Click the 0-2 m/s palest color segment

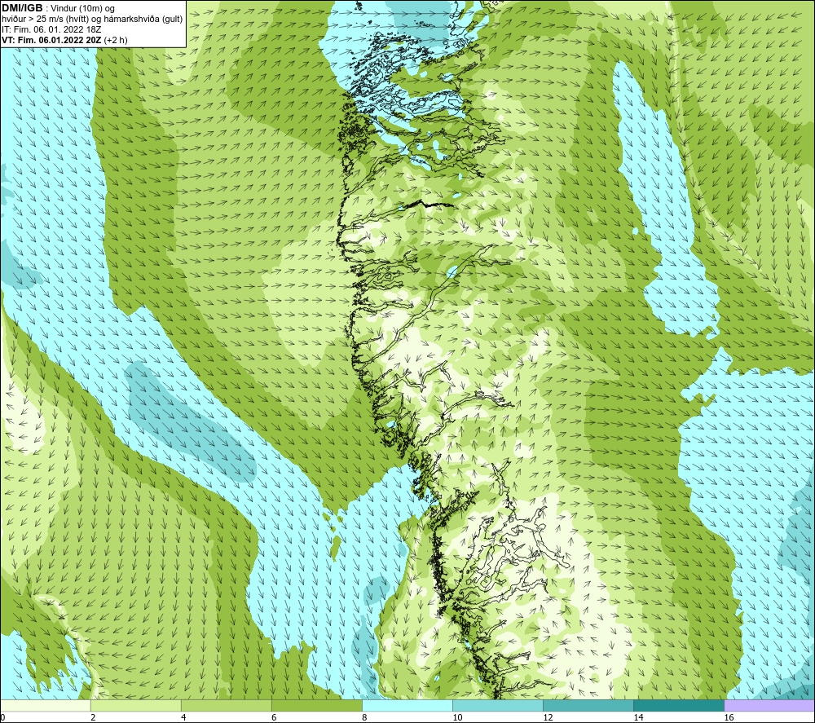tap(45, 705)
